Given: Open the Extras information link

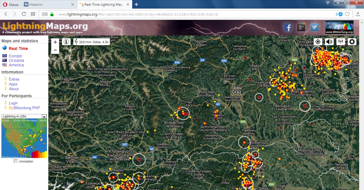Looking at the screenshot, I should pyautogui.click(x=14, y=79).
